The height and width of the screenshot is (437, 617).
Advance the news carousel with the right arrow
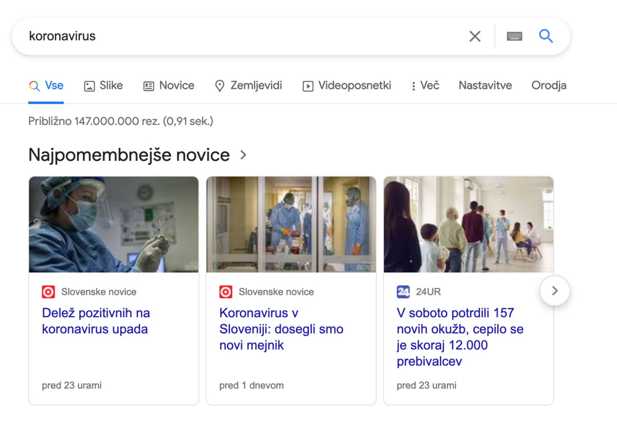(x=555, y=291)
